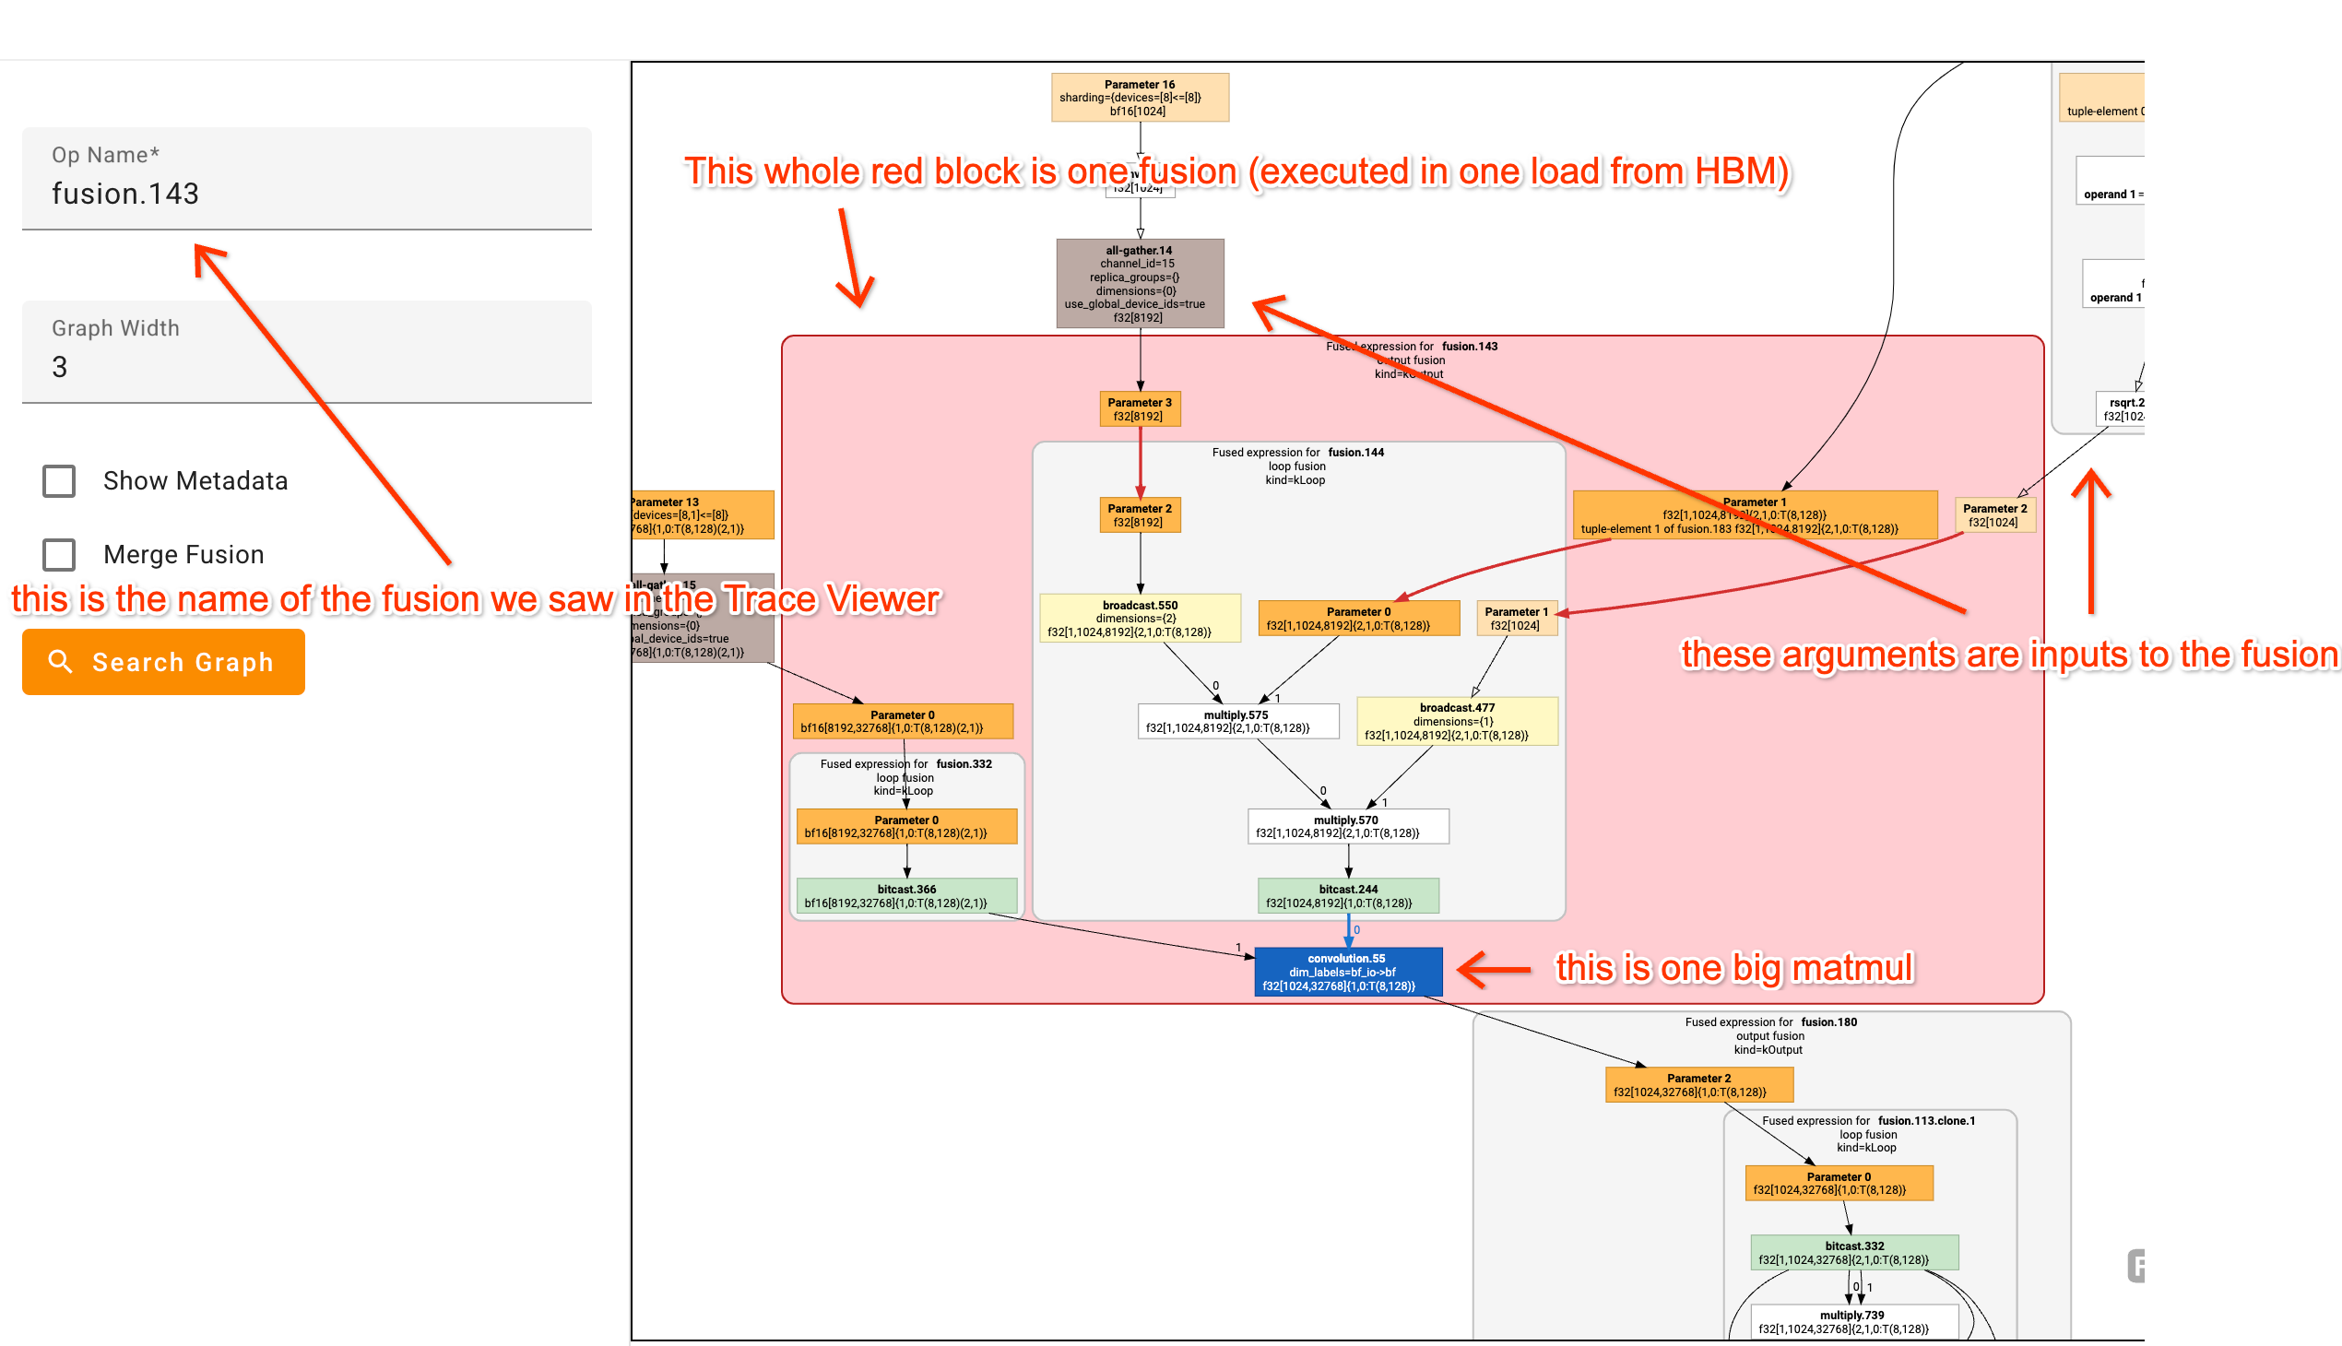Image resolution: width=2342 pixels, height=1346 pixels.
Task: Toggle the Merge Fusion checkbox
Action: 59,555
